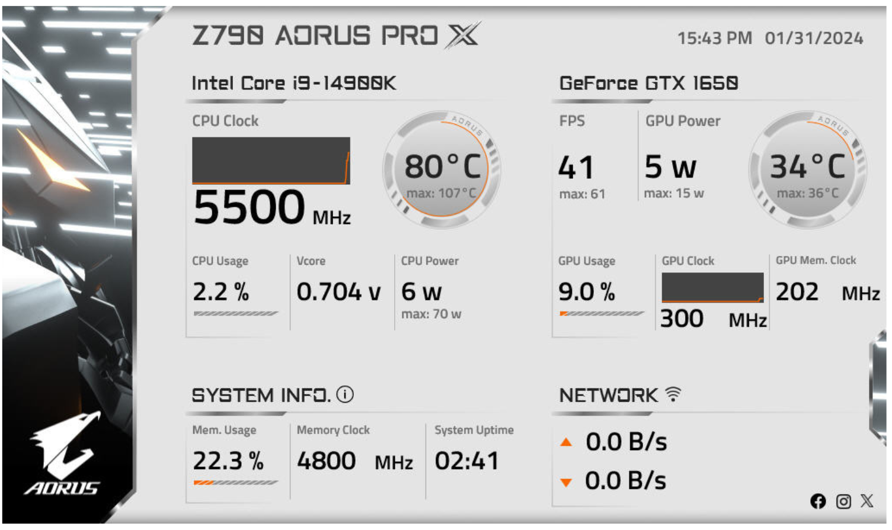This screenshot has width=892, height=530.
Task: Click the 2.2 % CPU usage value
Action: [220, 292]
